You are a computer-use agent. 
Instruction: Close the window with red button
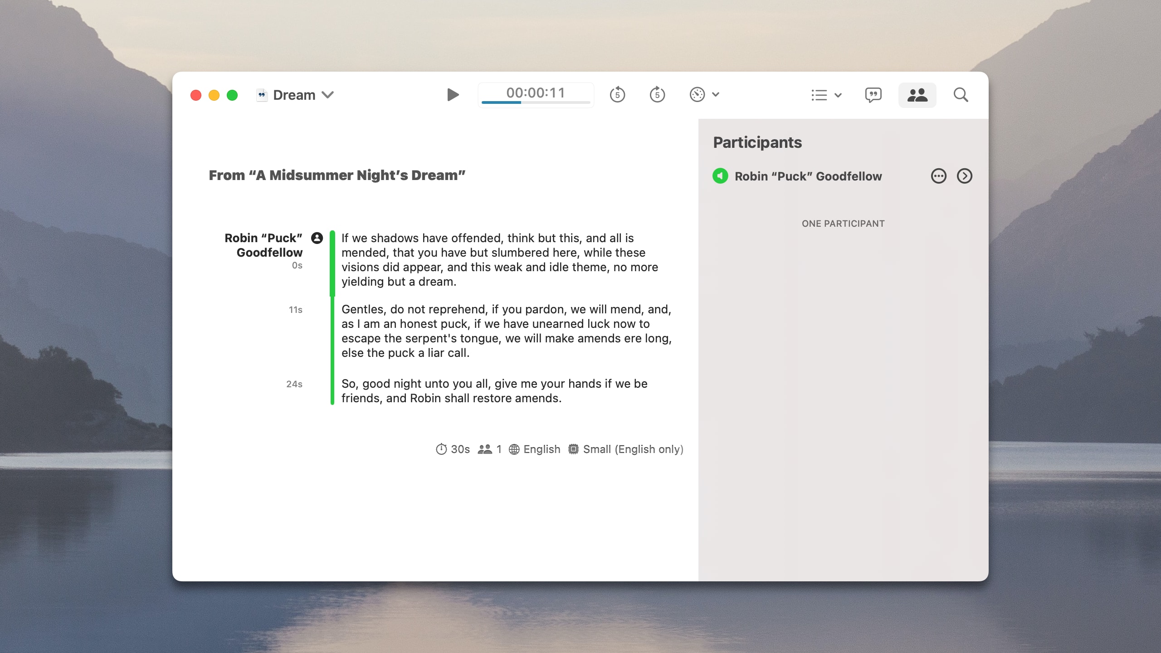196,95
